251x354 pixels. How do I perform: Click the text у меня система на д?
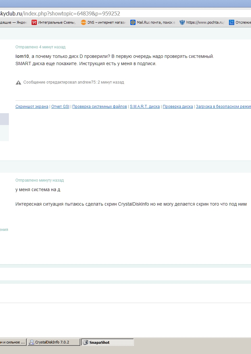coord(38,190)
